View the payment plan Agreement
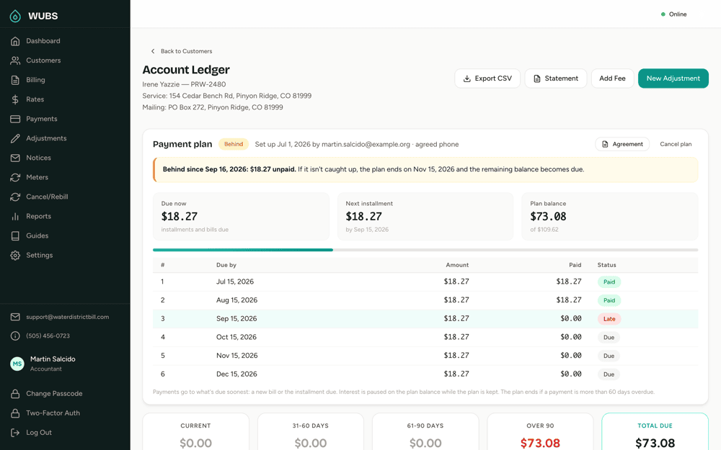This screenshot has width=721, height=450. coord(622,144)
